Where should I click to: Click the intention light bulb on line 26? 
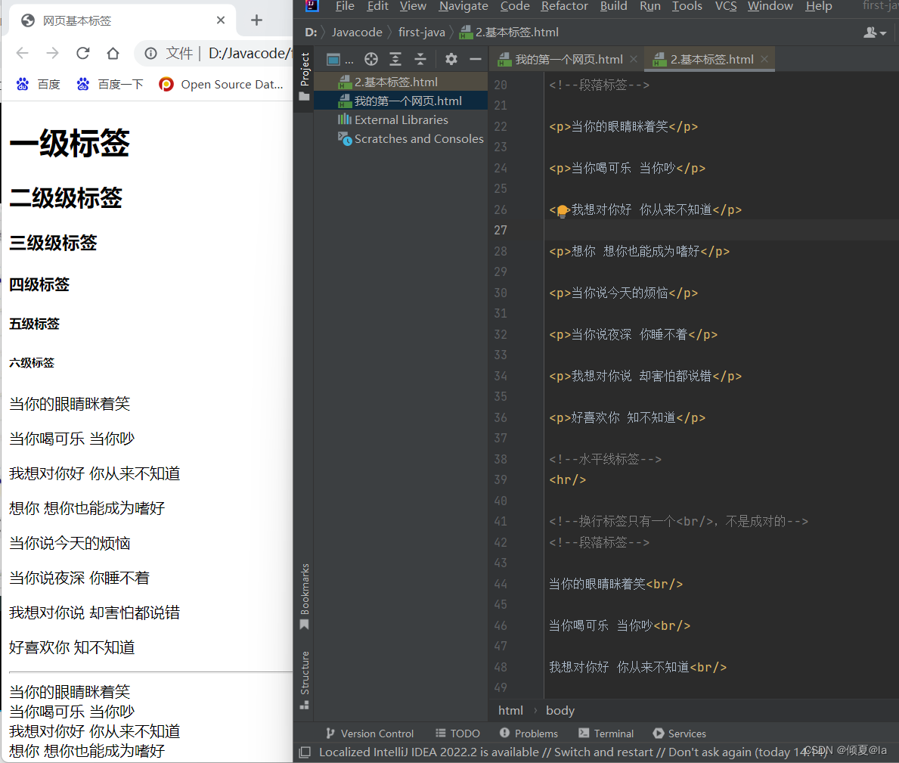coord(563,210)
